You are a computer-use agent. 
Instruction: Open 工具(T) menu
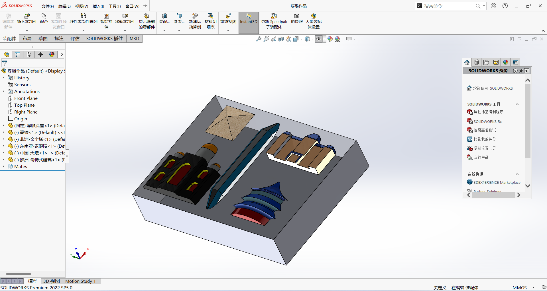click(x=115, y=6)
